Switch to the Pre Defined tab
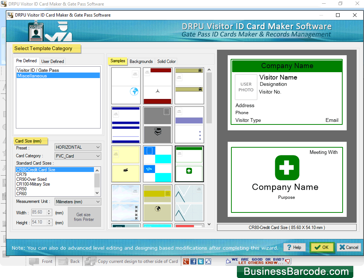This screenshot has height=278, width=364. point(27,61)
